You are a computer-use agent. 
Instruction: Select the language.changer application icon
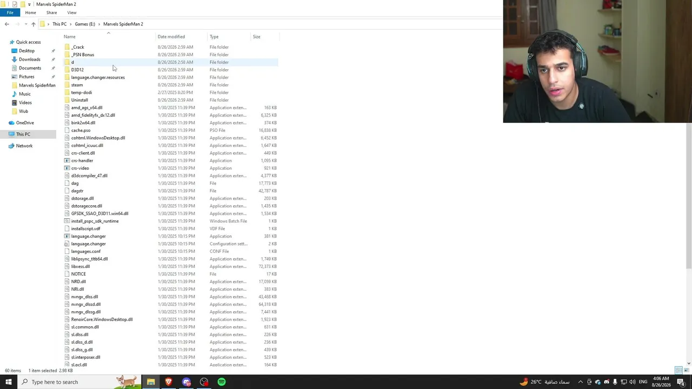67,236
